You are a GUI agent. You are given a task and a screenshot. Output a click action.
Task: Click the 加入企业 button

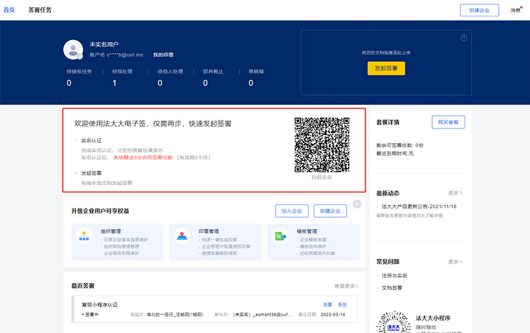pos(291,211)
